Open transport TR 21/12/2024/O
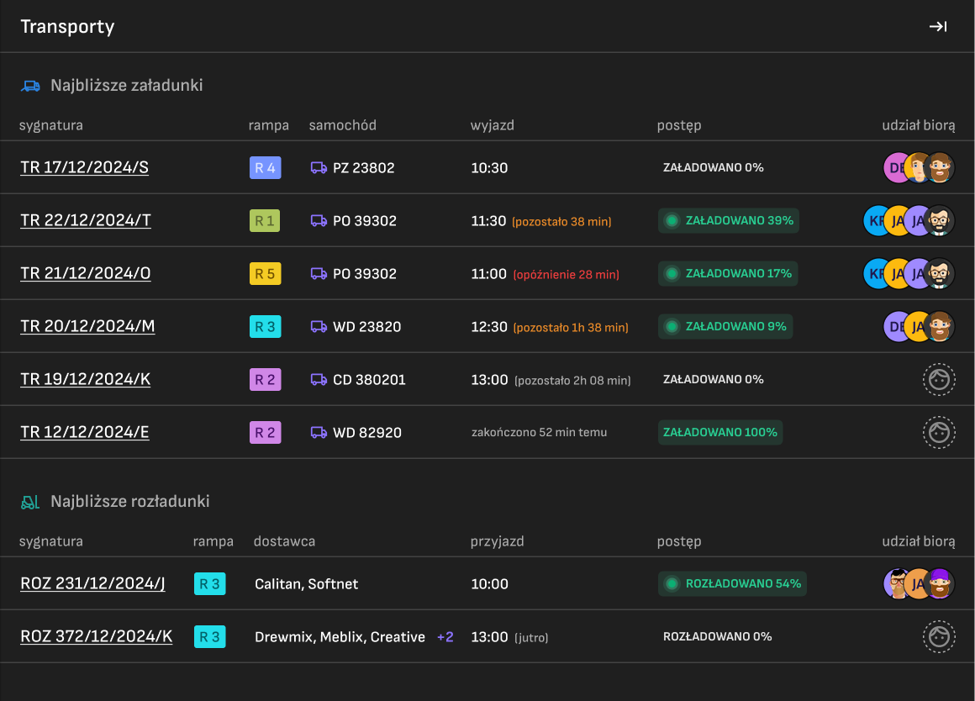 pyautogui.click(x=86, y=273)
